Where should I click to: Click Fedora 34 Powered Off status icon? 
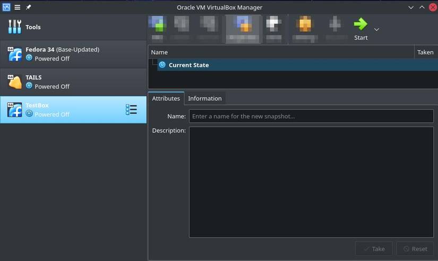click(29, 58)
